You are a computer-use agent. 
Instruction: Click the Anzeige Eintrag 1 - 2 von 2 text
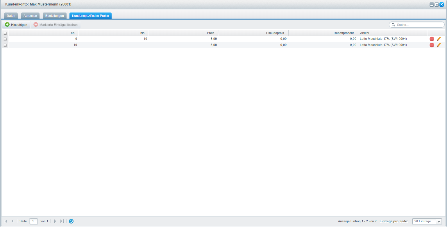coord(357,221)
